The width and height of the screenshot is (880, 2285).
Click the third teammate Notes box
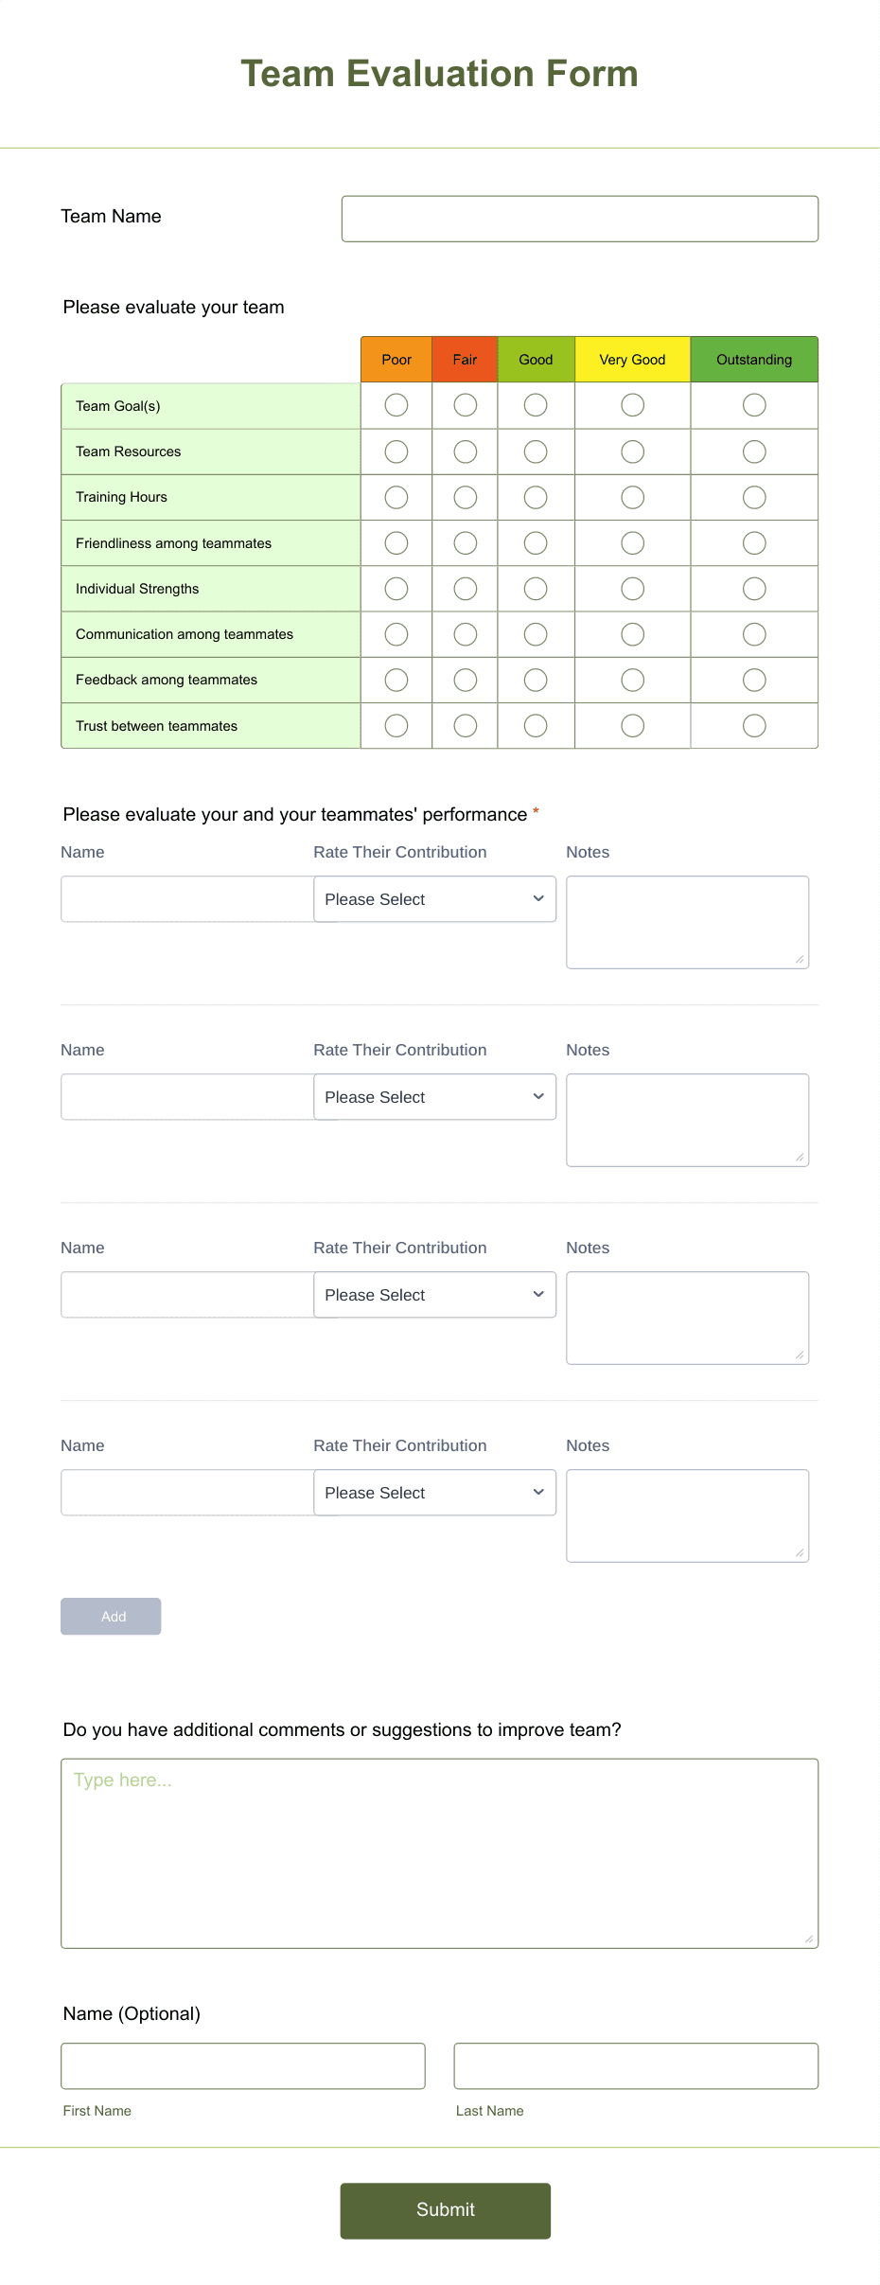(x=687, y=1317)
